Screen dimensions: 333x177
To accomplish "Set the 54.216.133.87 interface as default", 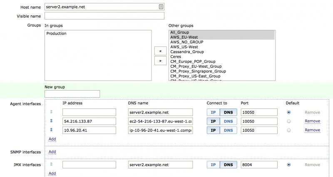I will (288, 121).
